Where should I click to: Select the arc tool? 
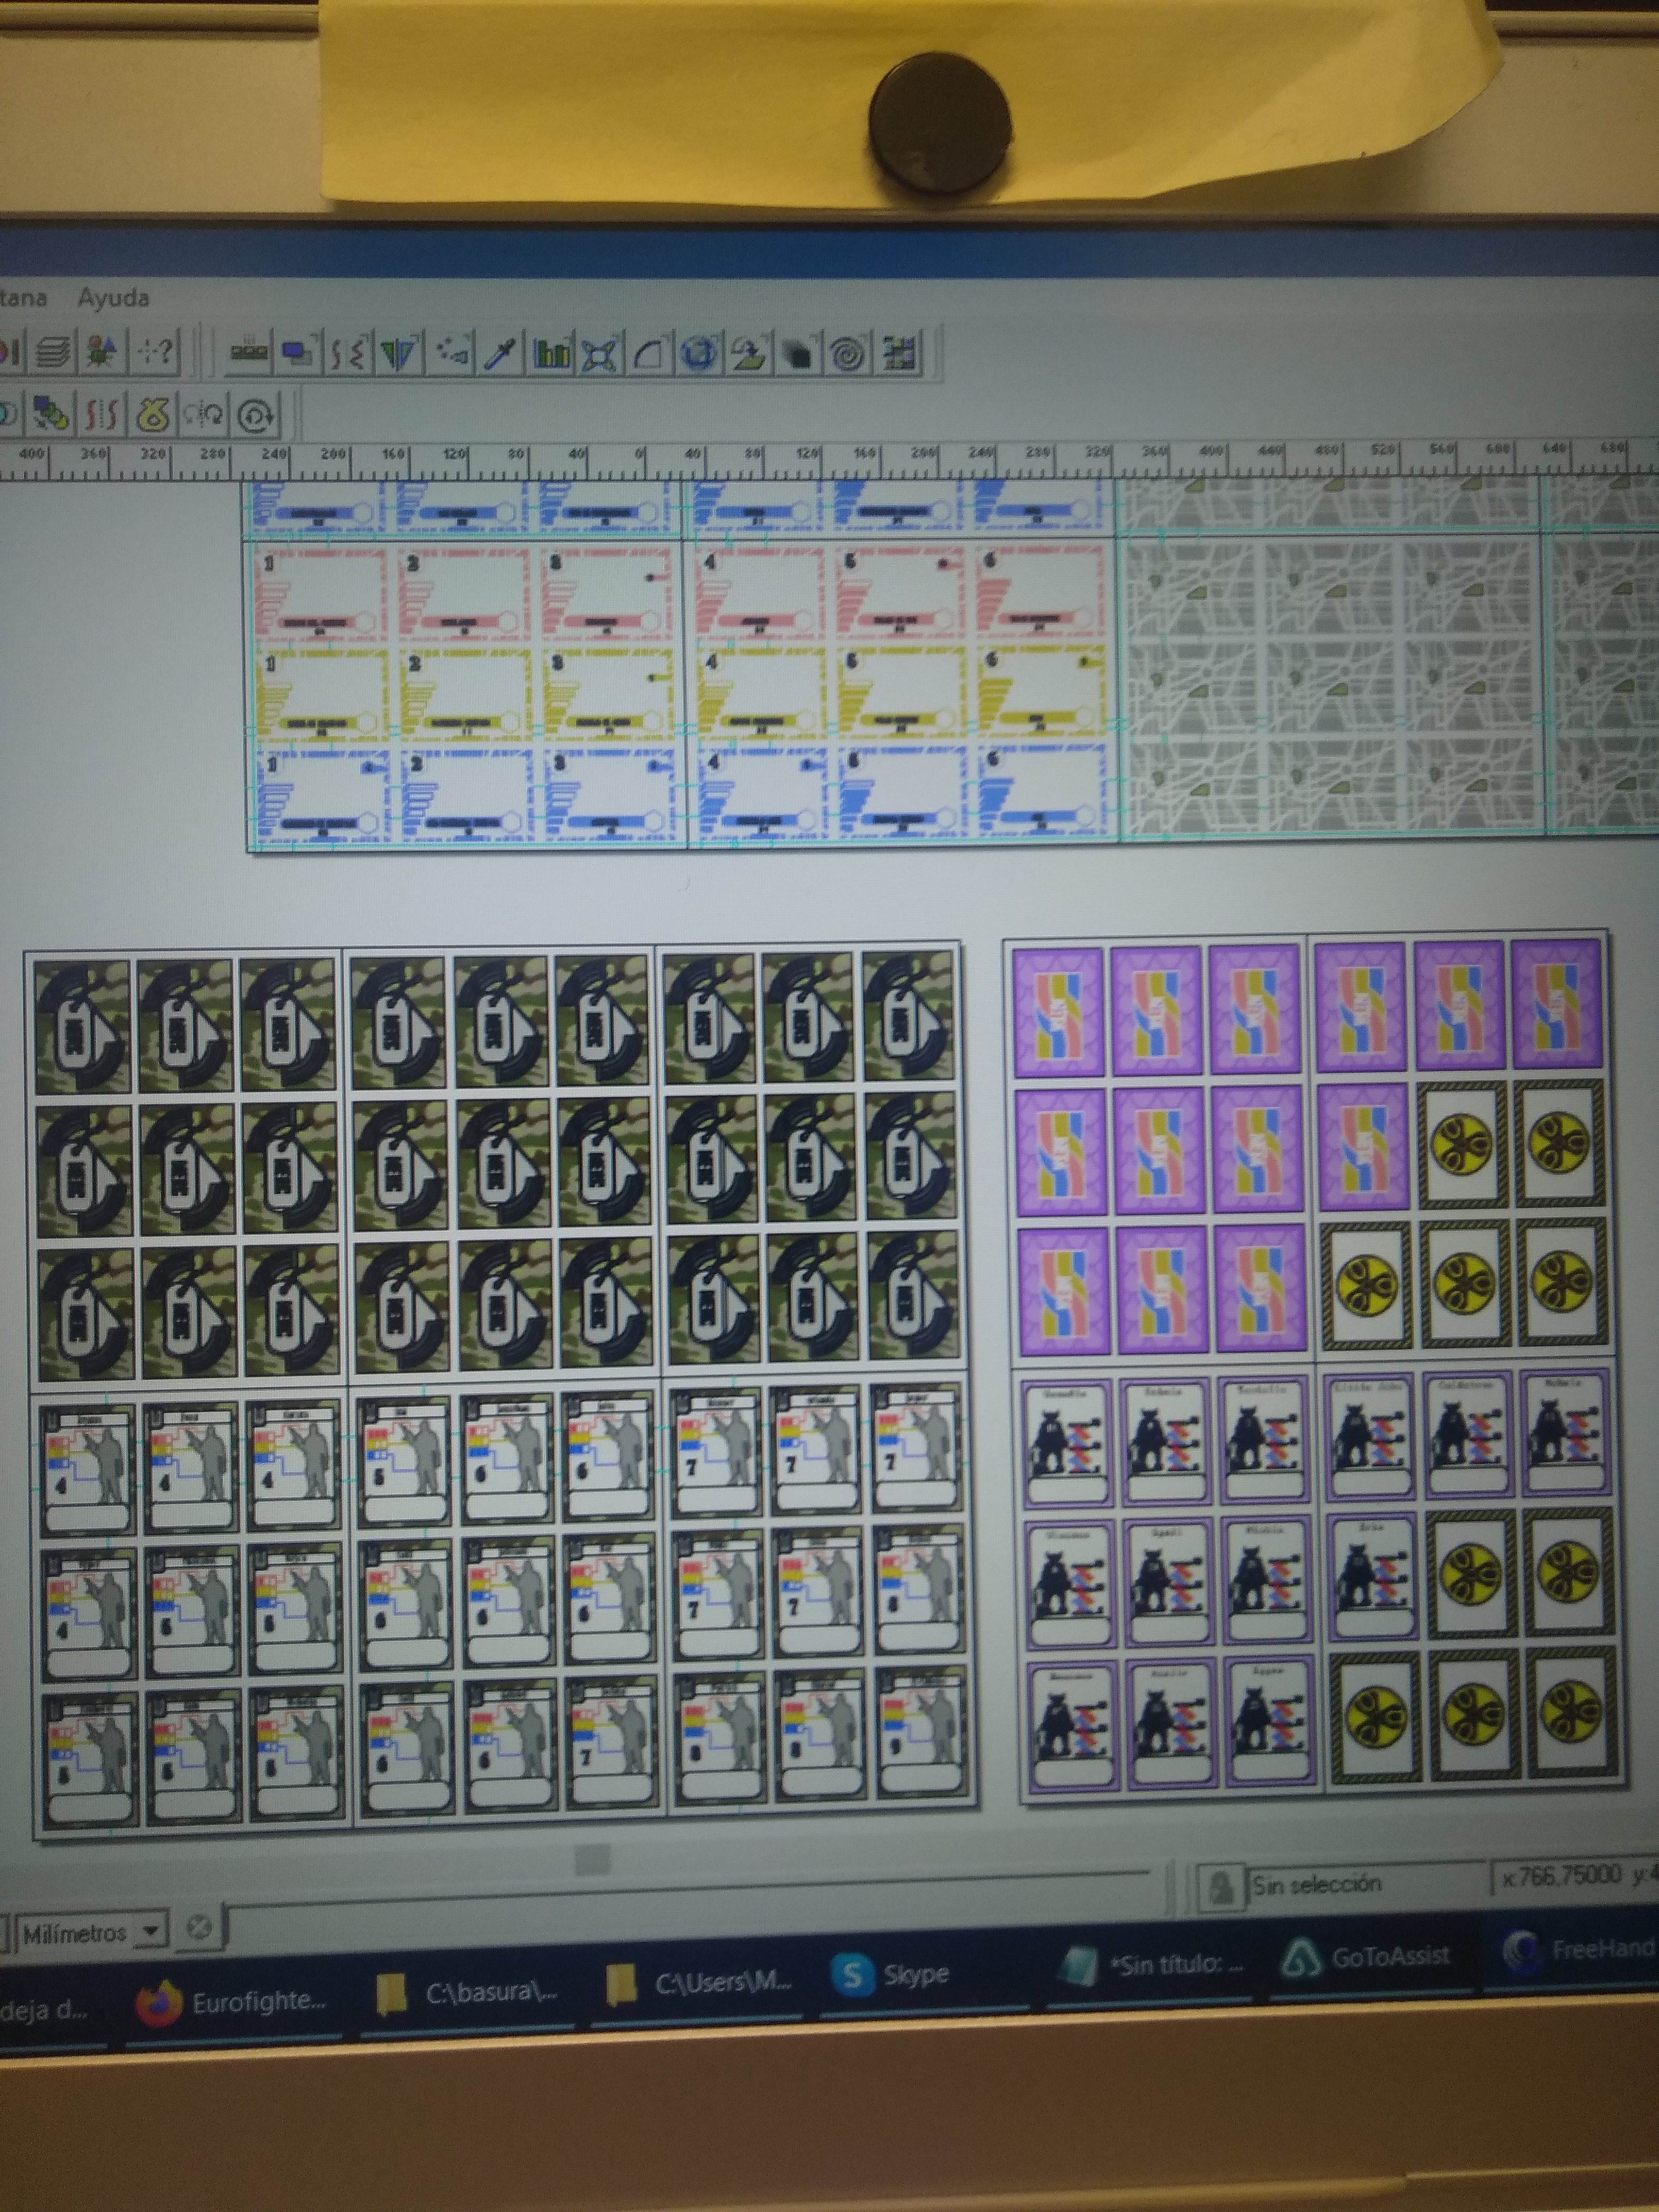[x=649, y=354]
